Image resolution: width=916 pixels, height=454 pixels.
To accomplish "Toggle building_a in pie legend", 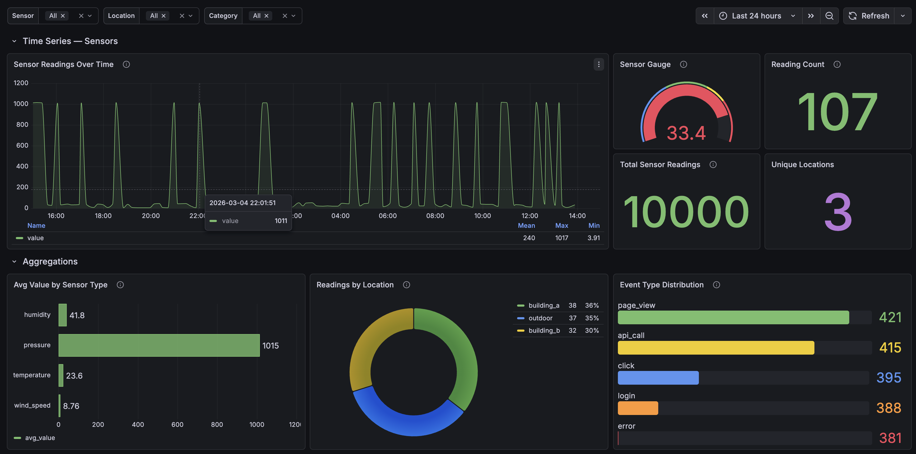I will click(544, 306).
